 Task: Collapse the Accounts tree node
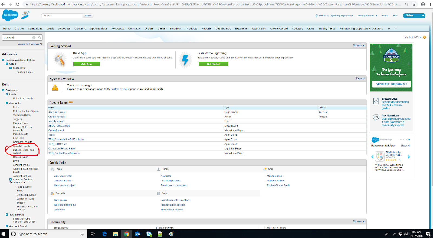[7, 103]
